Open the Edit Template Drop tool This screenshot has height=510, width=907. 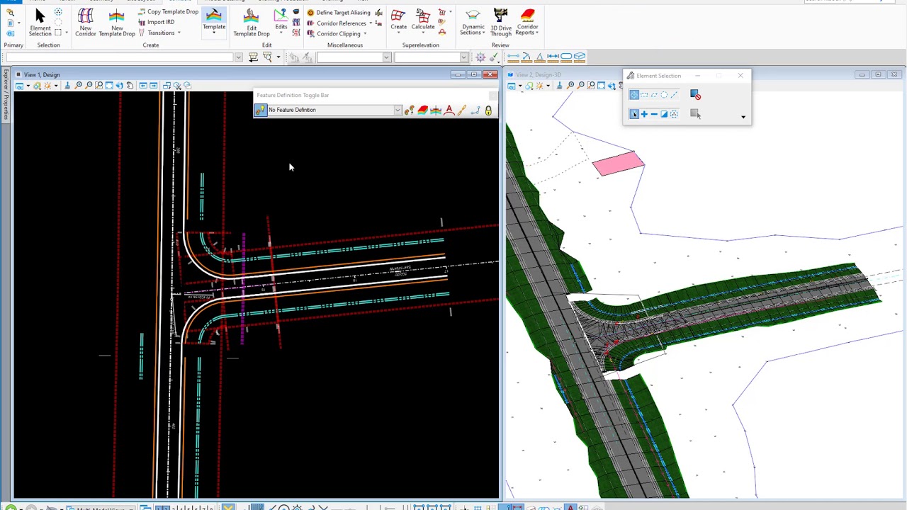tap(252, 22)
